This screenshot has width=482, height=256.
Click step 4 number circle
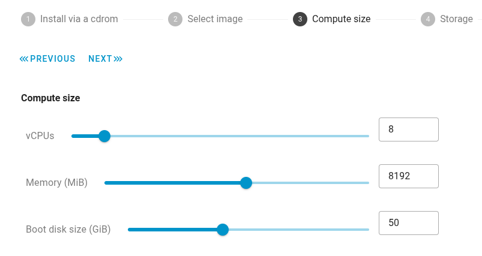(428, 19)
